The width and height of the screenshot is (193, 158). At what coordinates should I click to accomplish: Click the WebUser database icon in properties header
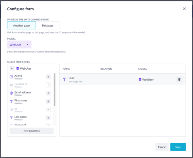17,69
